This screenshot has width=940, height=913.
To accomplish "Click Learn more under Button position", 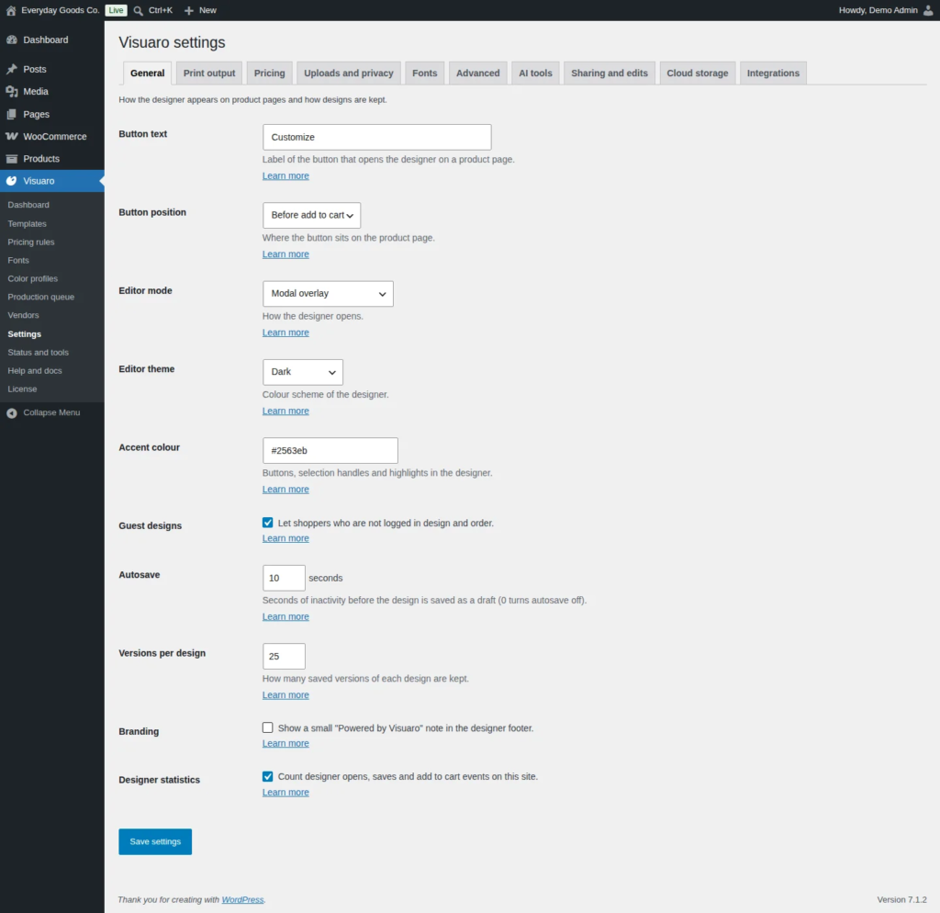I will click(x=285, y=254).
